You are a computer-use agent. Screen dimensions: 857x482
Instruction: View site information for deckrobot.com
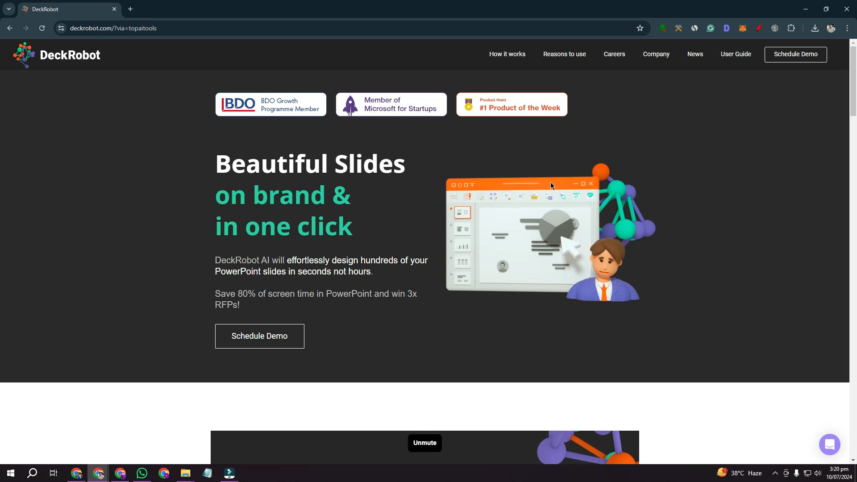(61, 28)
